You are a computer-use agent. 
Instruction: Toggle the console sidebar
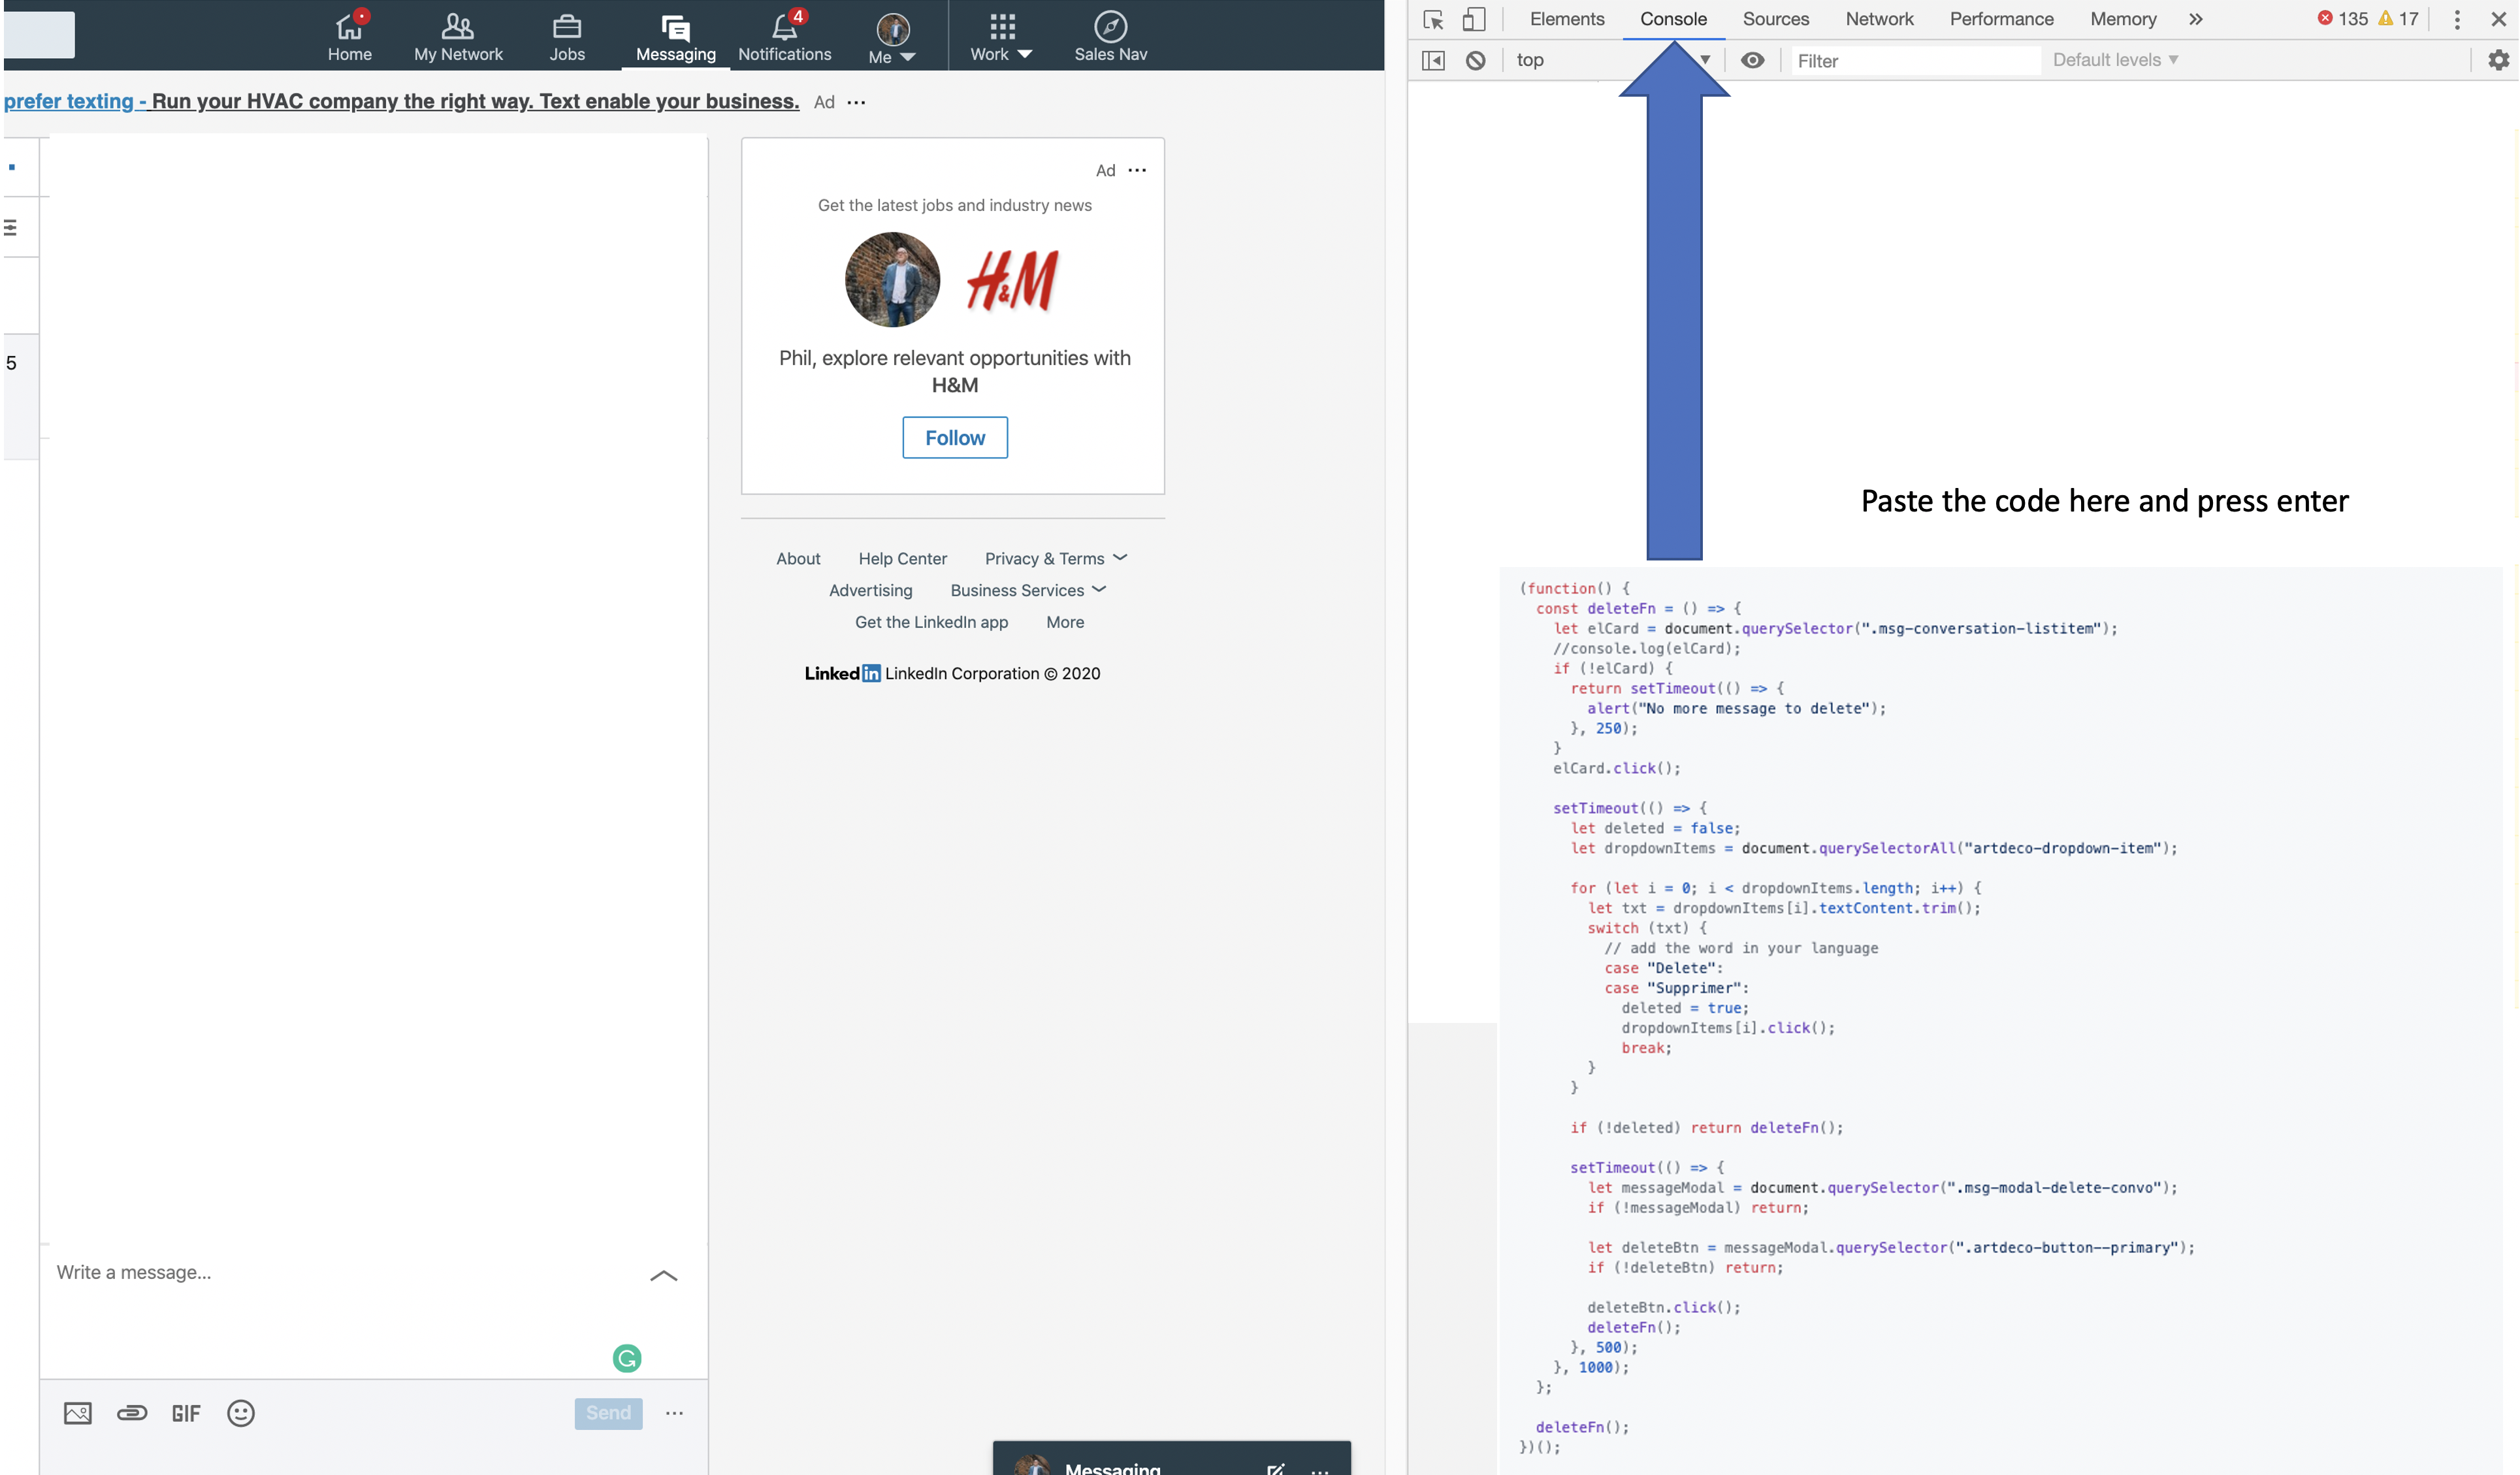(x=1433, y=60)
